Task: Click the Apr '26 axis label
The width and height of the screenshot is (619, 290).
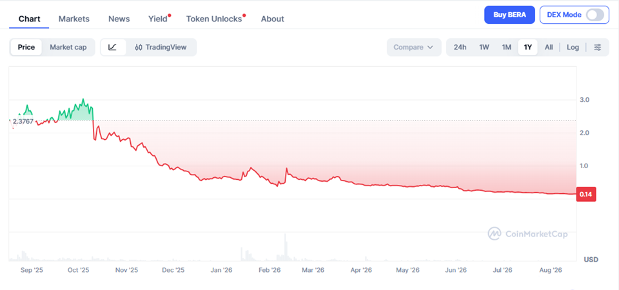Action: click(x=361, y=270)
